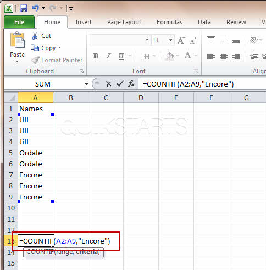This screenshot has width=266, height=270.
Task: Toggle Underline formatting
Action: click(x=121, y=56)
